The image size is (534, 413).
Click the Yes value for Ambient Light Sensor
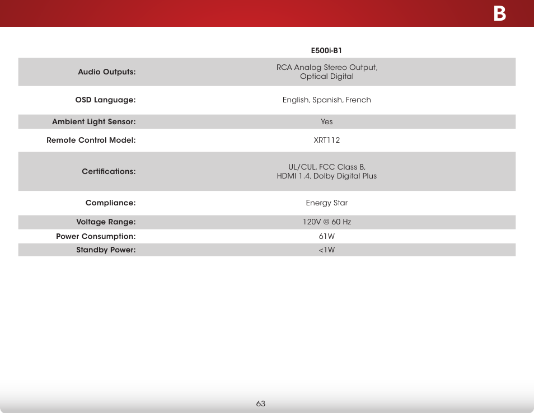click(326, 121)
